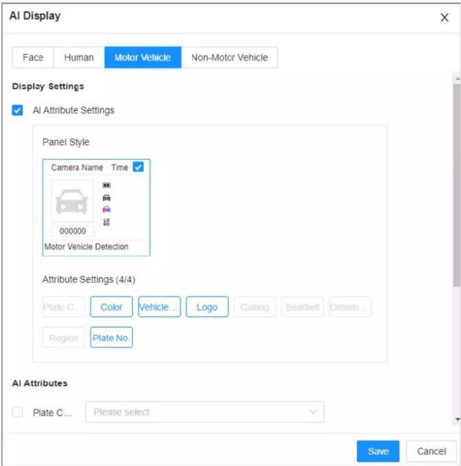Screen dimensions: 461x466
Task: Click the LOGO icon in panel preview
Action: (x=106, y=222)
